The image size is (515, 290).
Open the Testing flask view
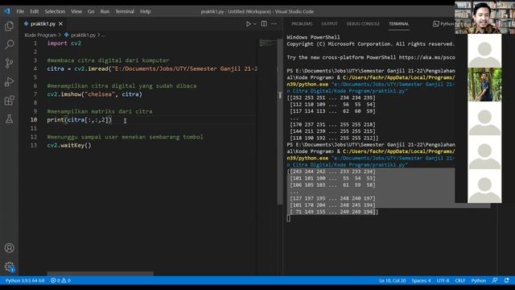tap(9, 119)
